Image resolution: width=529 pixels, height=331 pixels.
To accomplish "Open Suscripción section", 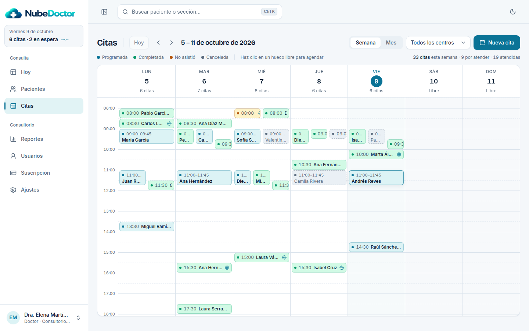I will click(x=44, y=173).
